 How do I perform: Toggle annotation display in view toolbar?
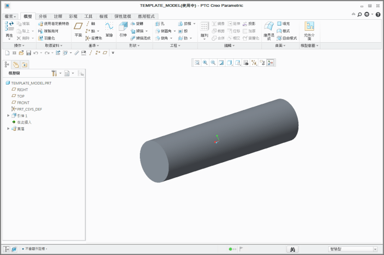[262, 63]
